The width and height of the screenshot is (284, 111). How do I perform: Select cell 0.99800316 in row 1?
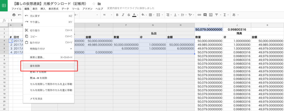point(237,29)
